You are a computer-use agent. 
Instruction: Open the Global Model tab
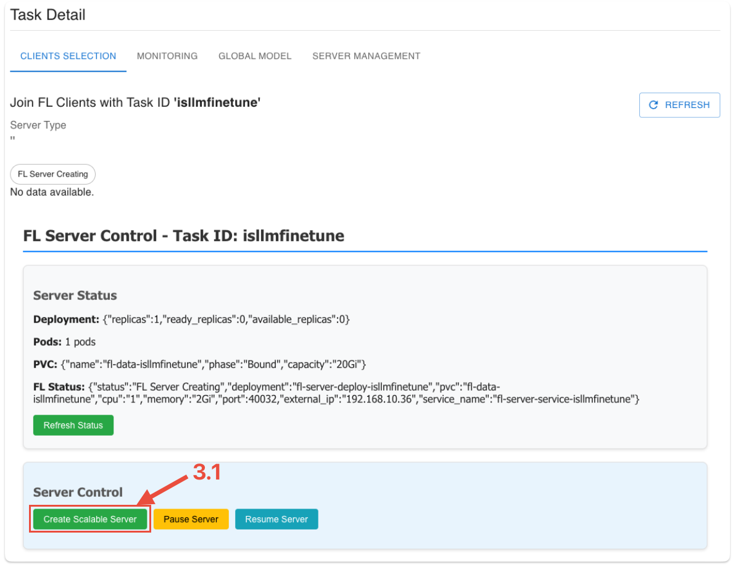pyautogui.click(x=255, y=56)
